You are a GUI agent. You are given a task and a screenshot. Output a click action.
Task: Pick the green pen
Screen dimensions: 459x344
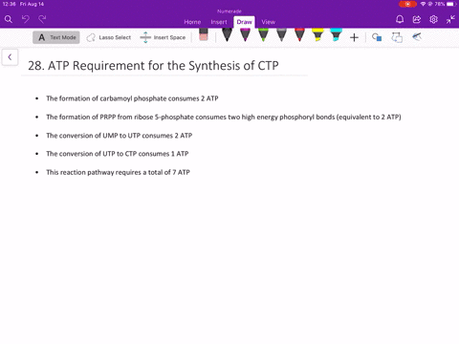263,35
